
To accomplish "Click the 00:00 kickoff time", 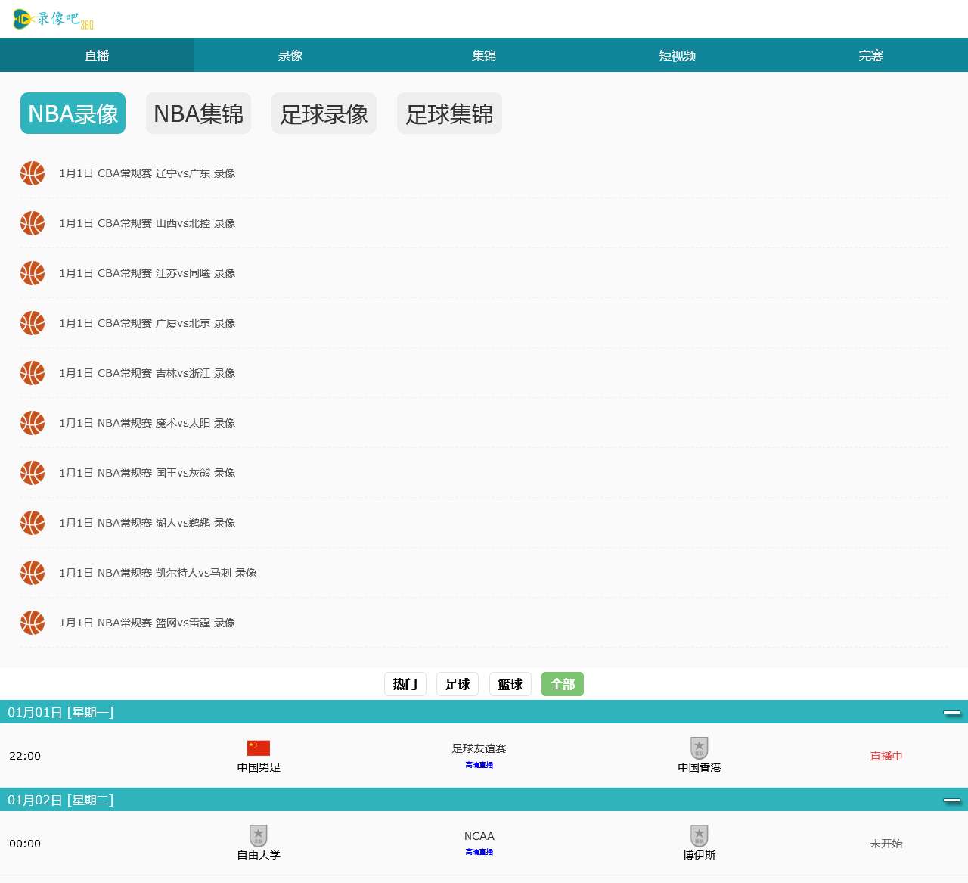I will pos(25,844).
